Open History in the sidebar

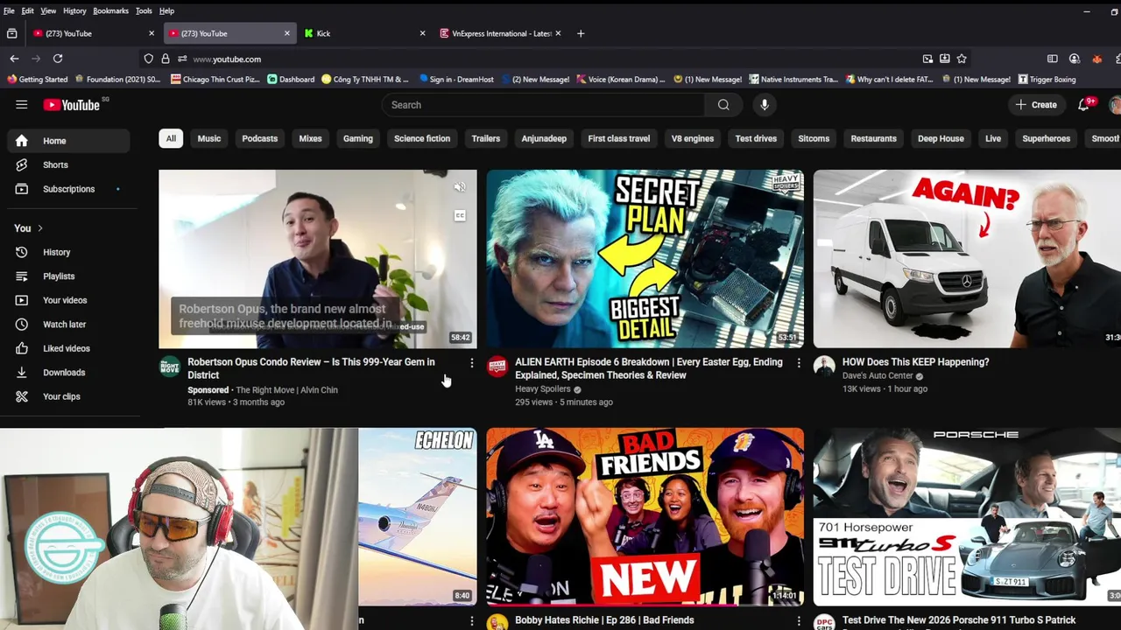(x=68, y=252)
